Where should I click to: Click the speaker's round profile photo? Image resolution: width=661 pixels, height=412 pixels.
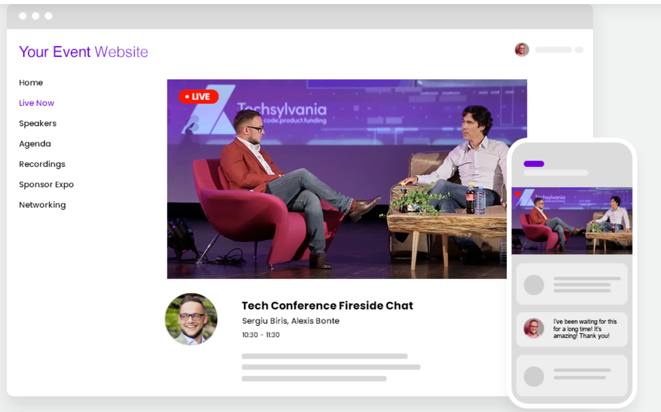[191, 319]
